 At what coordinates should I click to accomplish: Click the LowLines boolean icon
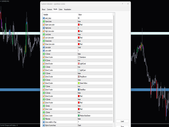44,34
